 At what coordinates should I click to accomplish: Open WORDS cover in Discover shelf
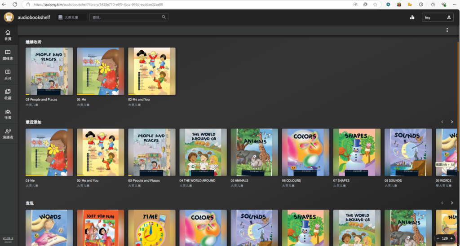[49, 228]
